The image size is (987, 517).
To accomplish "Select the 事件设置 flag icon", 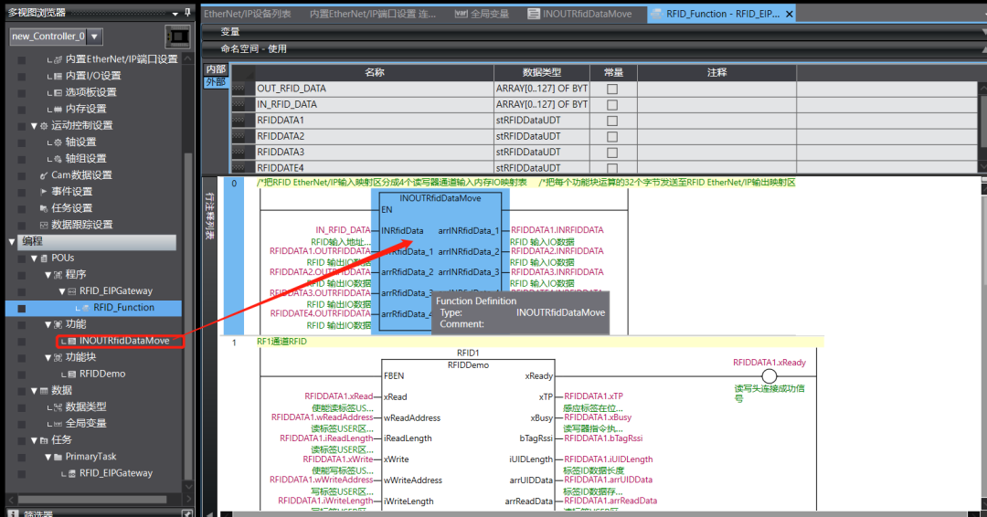I will click(x=44, y=192).
